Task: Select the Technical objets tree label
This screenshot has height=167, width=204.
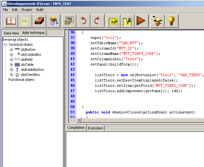Action: point(21,44)
